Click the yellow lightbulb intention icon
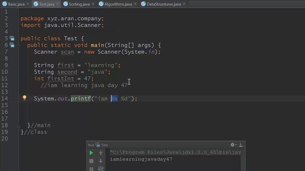Image resolution: width=305 pixels, height=171 pixels. click(x=24, y=97)
